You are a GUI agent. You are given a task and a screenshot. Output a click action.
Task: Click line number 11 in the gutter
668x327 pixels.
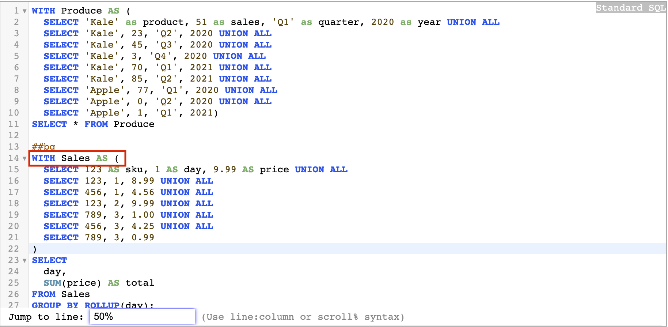(14, 124)
